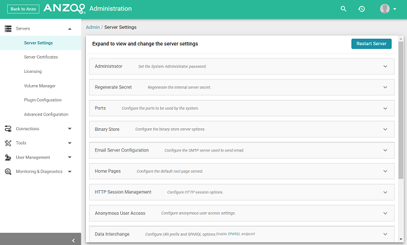Click the Tools wrench icon

pyautogui.click(x=8, y=143)
